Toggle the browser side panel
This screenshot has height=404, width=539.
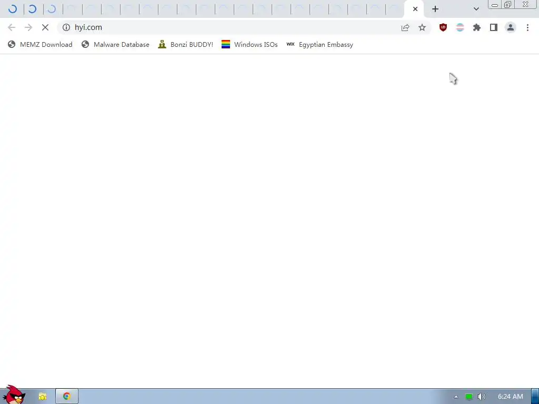[494, 27]
